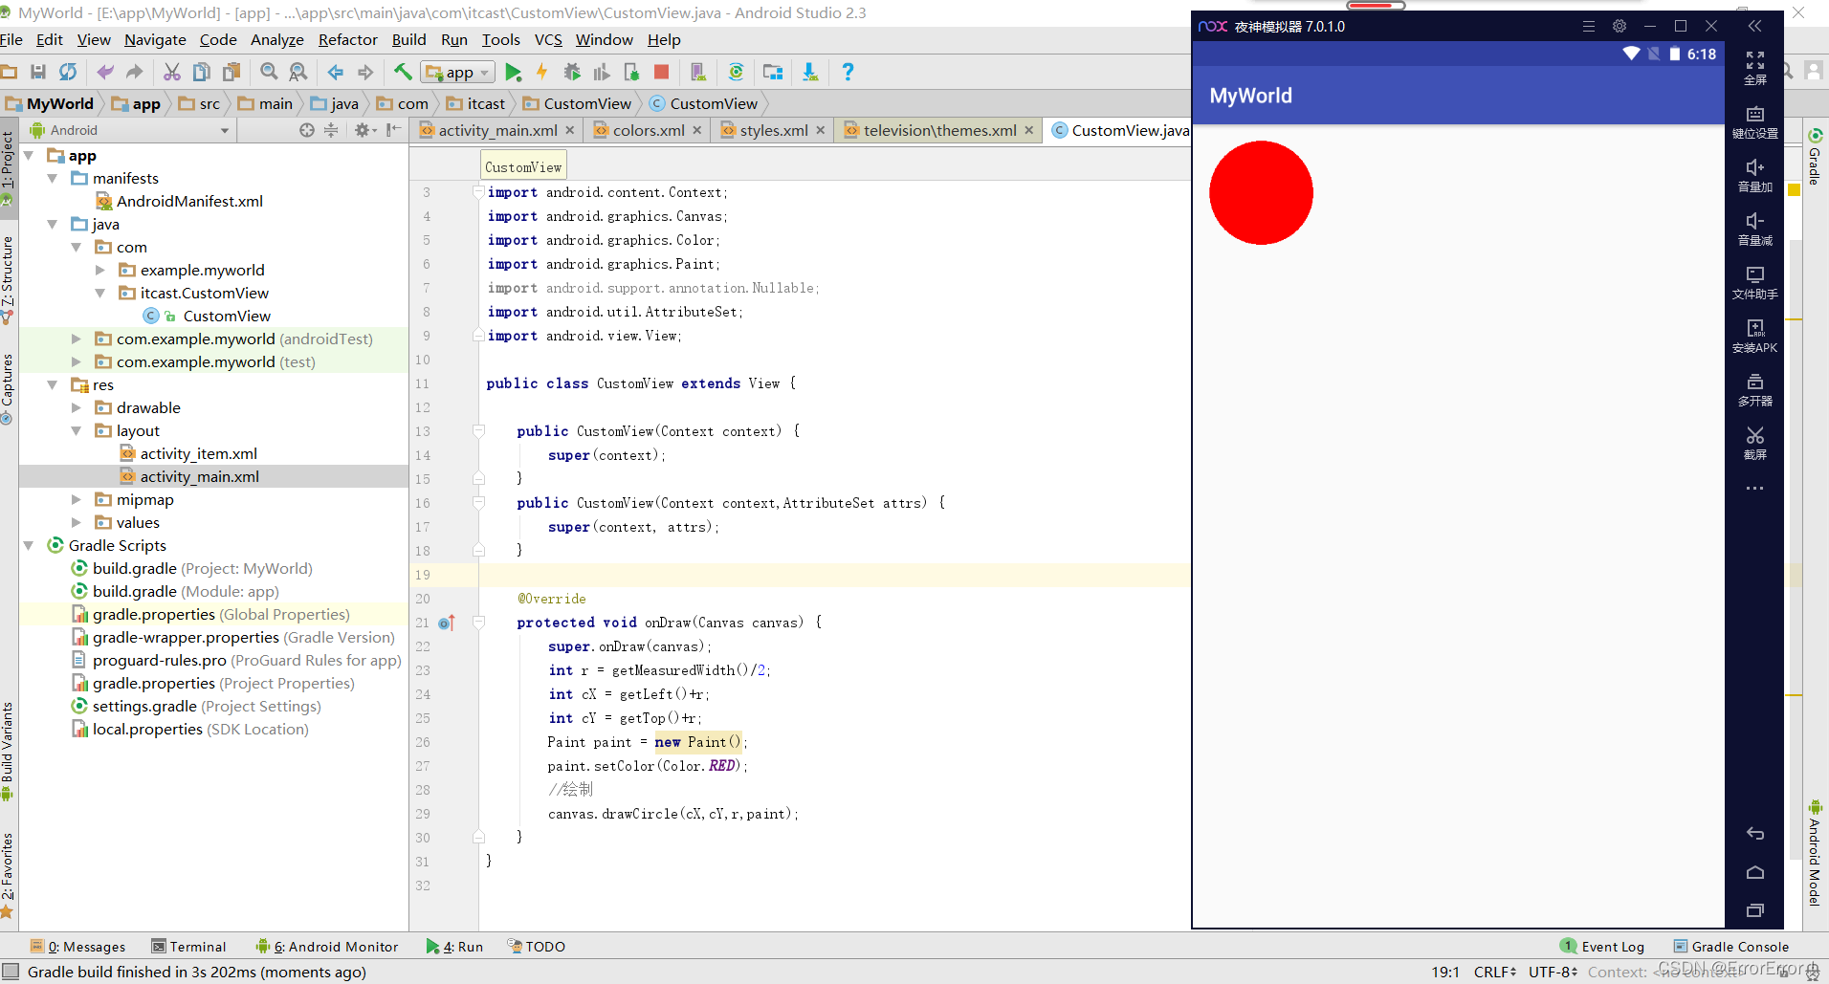Click the Undo arrow icon
This screenshot has height=984, width=1829.
point(105,72)
